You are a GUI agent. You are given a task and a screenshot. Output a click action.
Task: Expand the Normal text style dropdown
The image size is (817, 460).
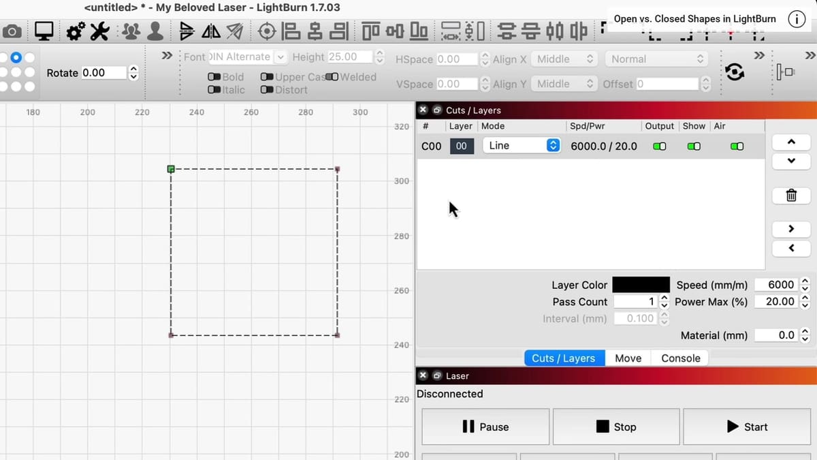tap(656, 59)
